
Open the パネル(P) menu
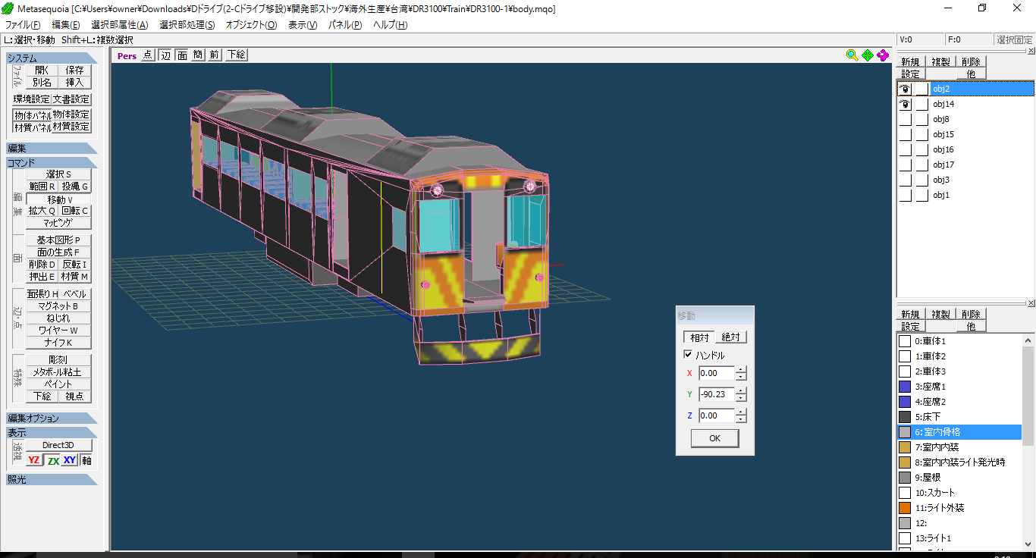click(x=344, y=25)
